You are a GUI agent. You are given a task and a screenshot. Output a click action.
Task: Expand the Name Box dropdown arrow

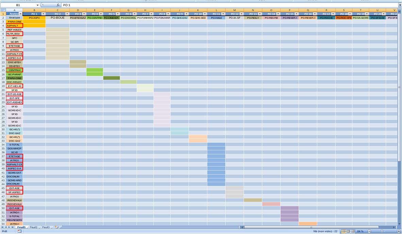(37, 5)
